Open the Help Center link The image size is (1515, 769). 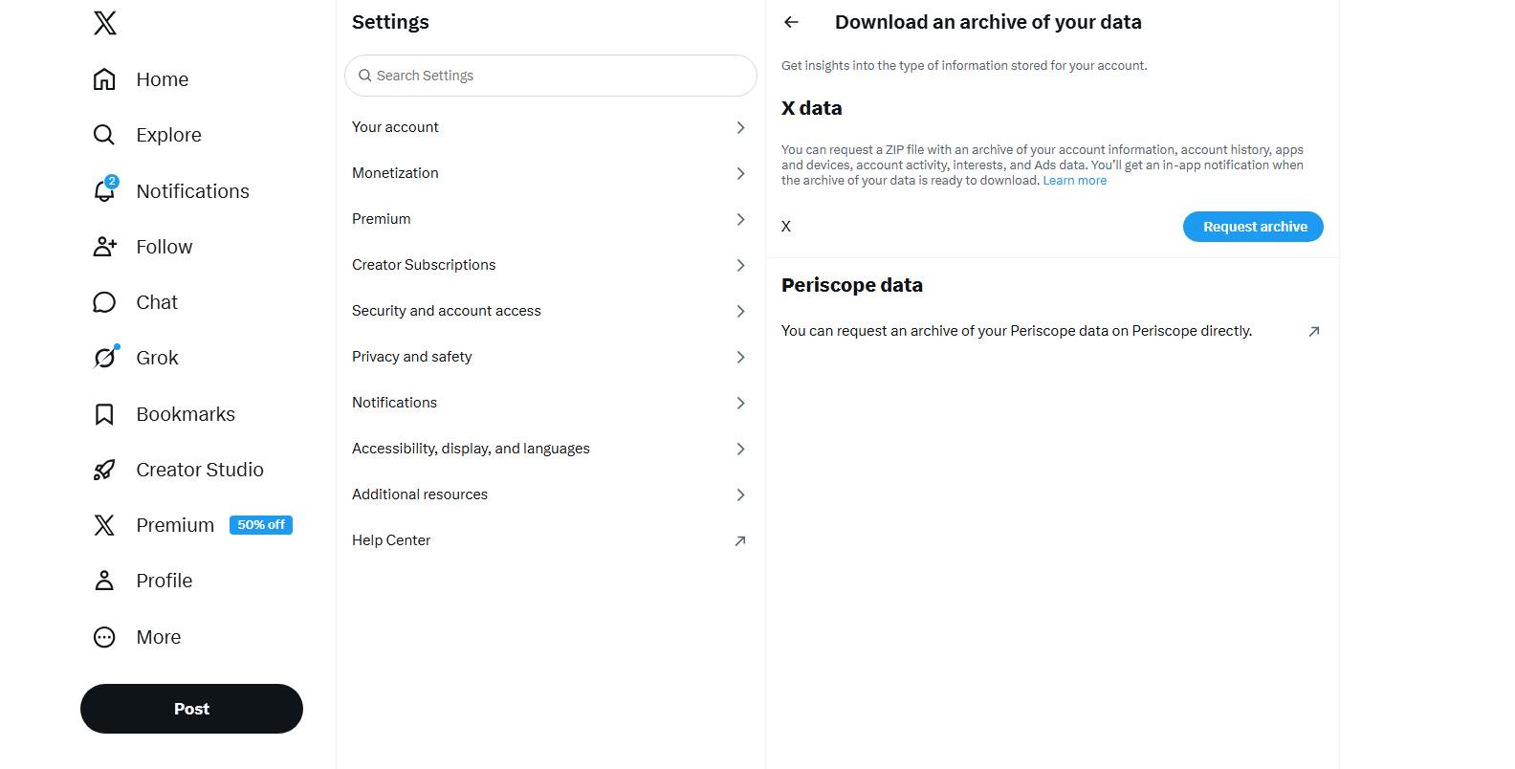[391, 540]
